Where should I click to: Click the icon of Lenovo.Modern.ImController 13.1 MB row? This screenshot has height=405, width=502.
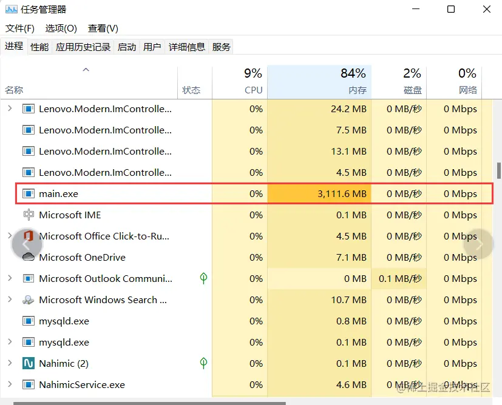pyautogui.click(x=29, y=151)
